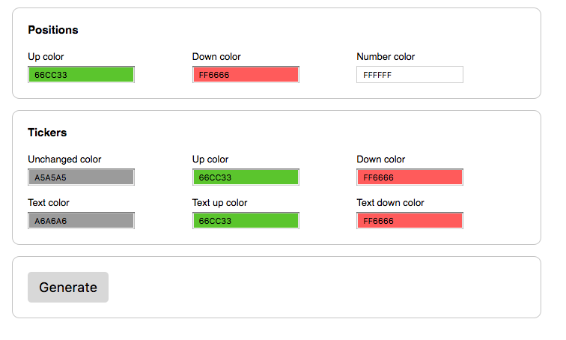Focus the Text color field A6A6A6
566x340 pixels.
[x=81, y=220]
